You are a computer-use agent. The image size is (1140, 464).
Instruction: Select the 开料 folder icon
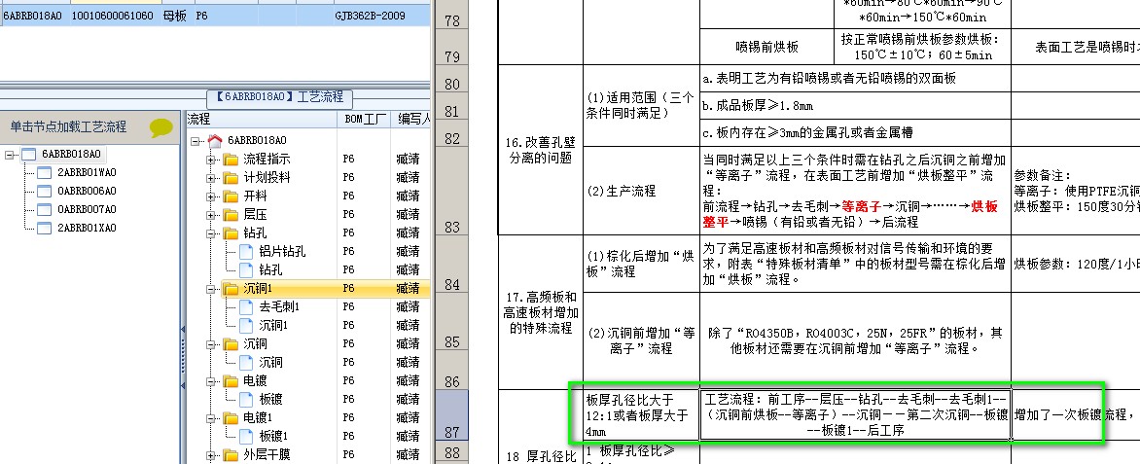231,196
